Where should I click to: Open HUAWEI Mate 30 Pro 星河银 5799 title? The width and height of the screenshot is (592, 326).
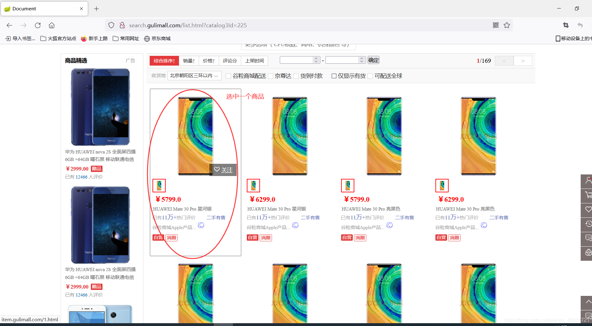[x=182, y=209]
